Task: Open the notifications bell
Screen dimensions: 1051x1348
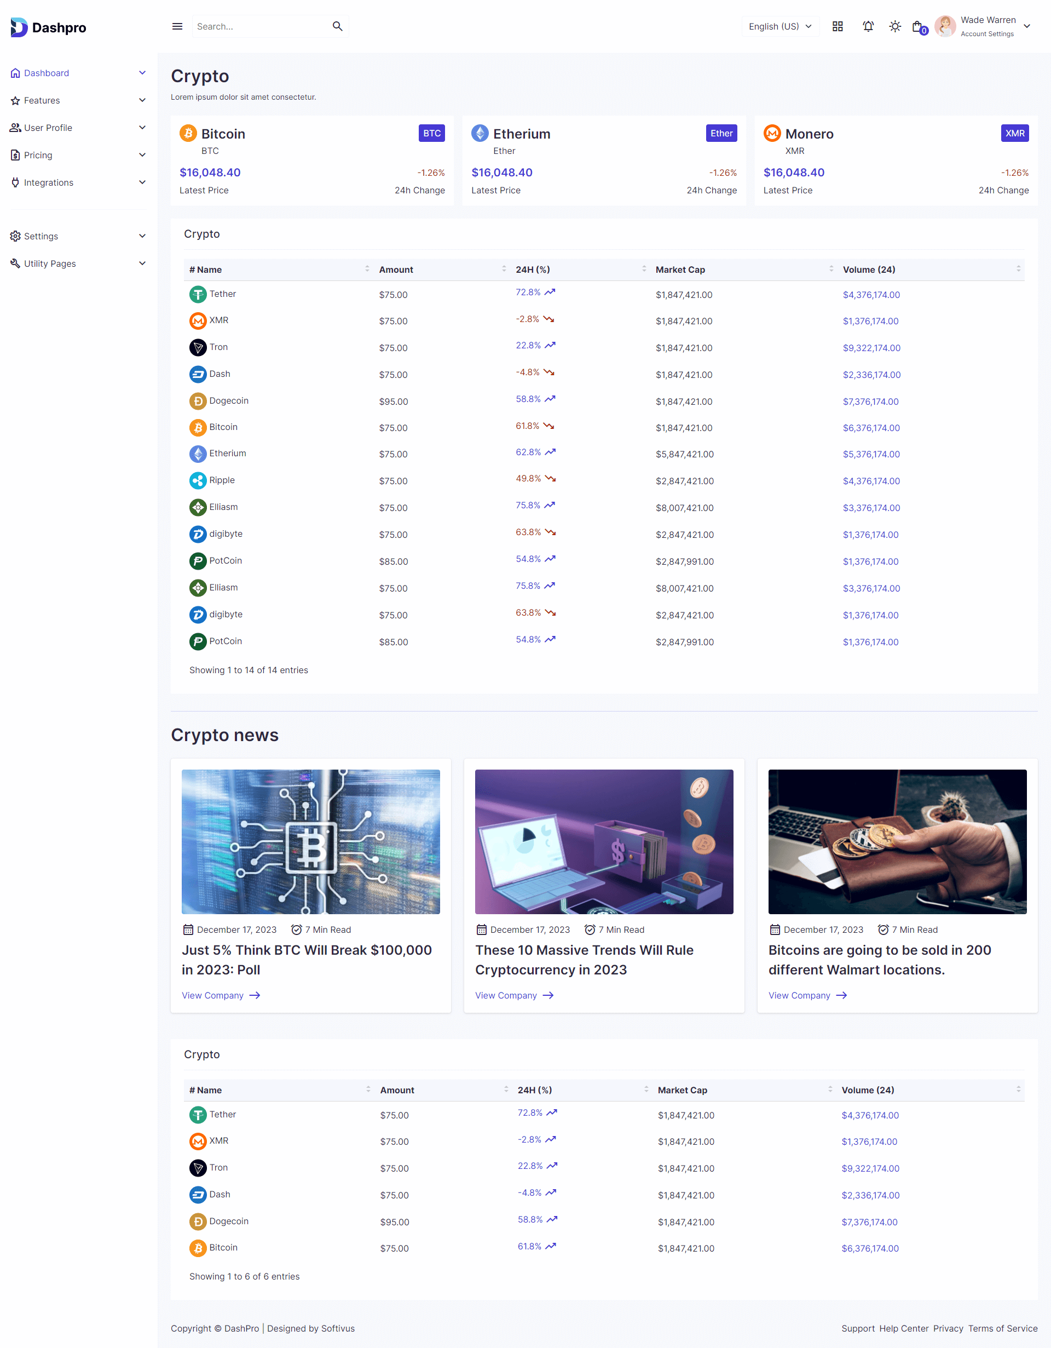Action: [868, 26]
